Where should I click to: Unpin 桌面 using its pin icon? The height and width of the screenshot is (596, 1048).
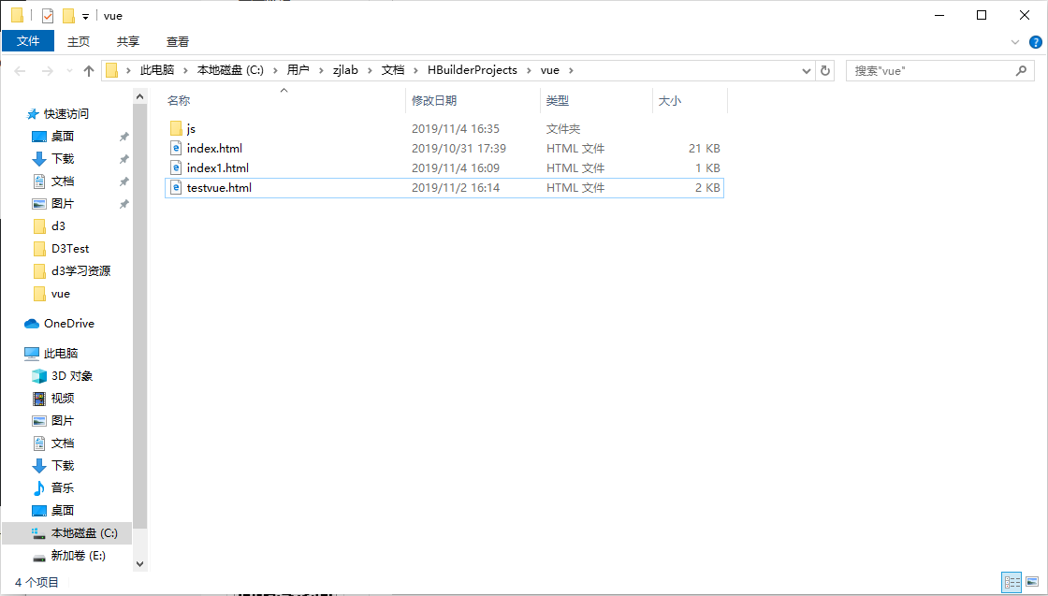point(124,137)
